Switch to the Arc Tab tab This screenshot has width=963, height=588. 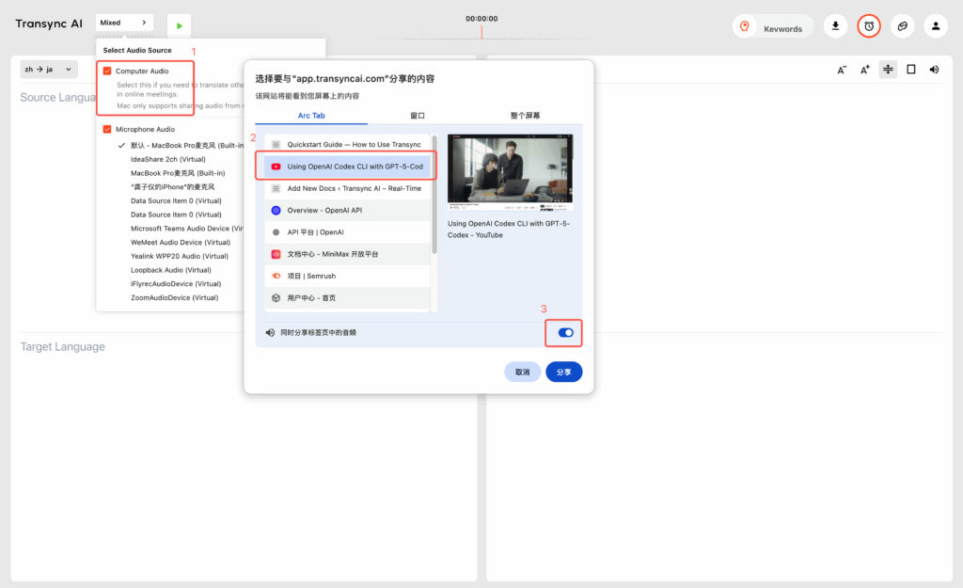310,115
